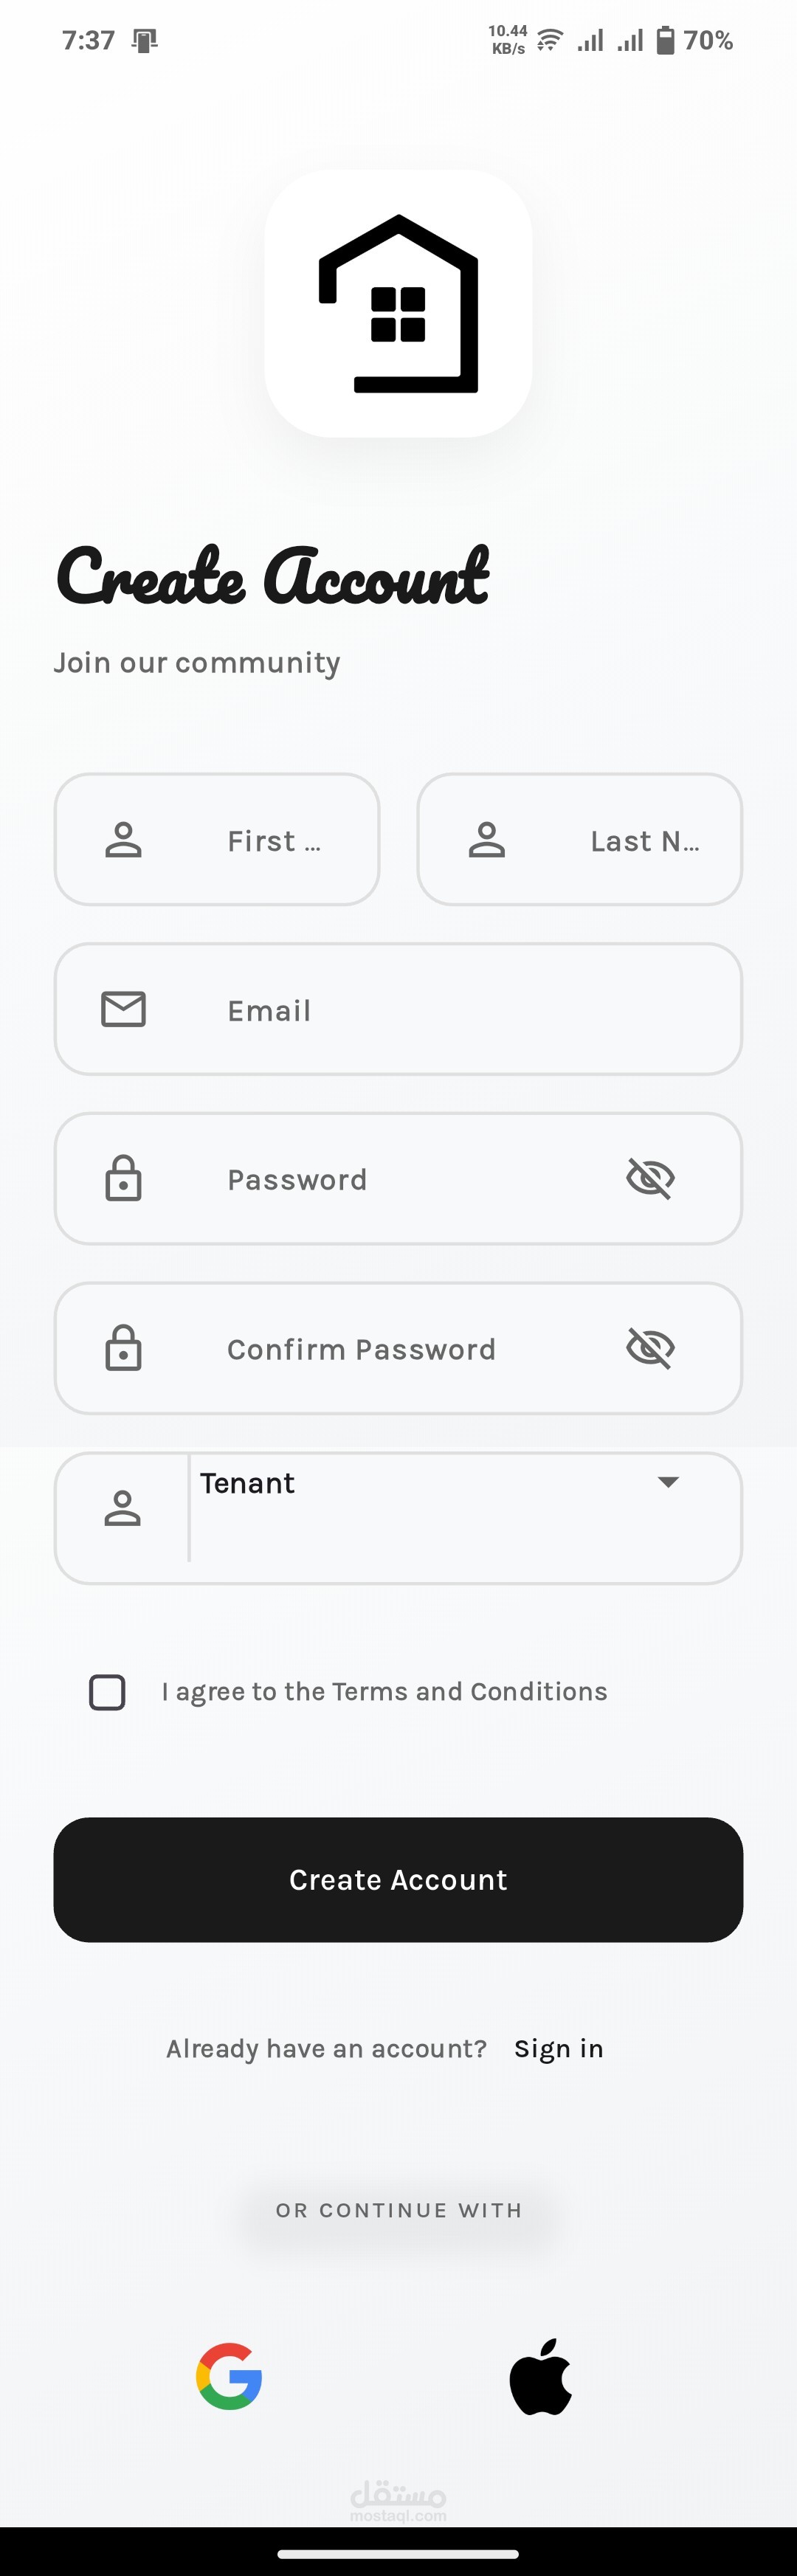Click the lock icon in Password field
The width and height of the screenshot is (797, 2576).
coord(124,1178)
